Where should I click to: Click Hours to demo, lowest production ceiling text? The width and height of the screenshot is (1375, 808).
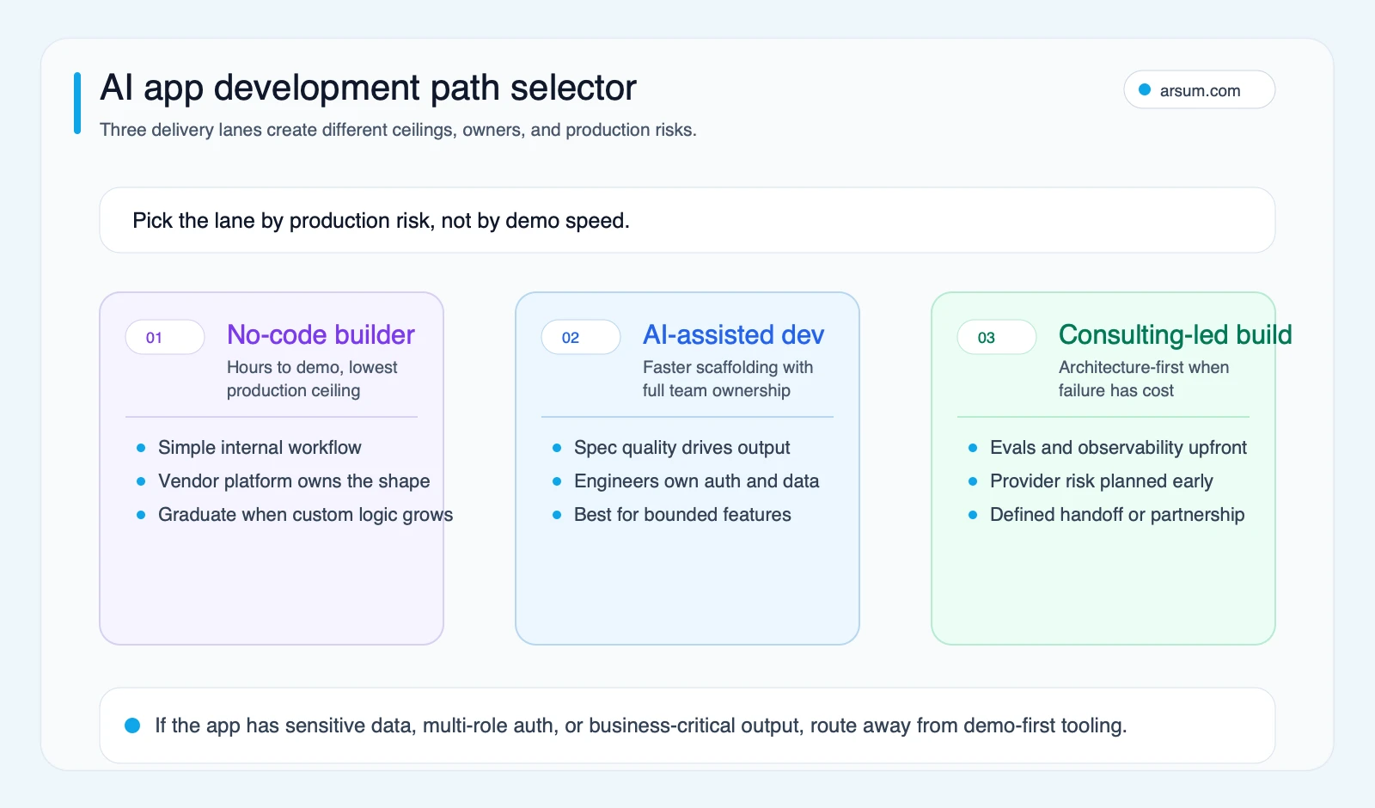pyautogui.click(x=312, y=378)
